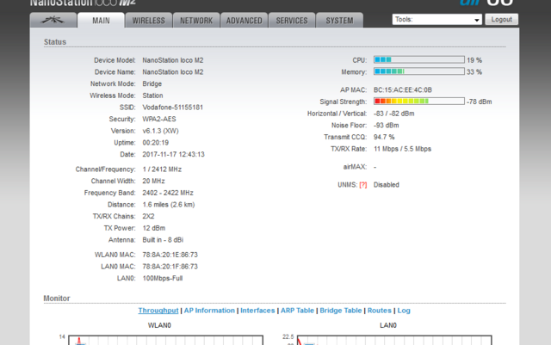The image size is (551, 345).
Task: Click the WLAN0 throughput graph
Action: point(165,340)
